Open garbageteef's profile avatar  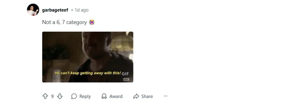(33, 10)
